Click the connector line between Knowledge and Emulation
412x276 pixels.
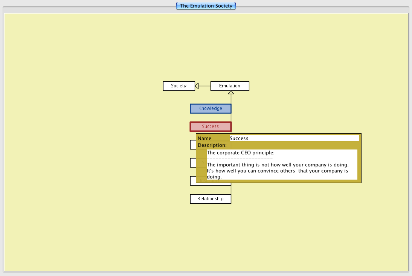pyautogui.click(x=231, y=99)
